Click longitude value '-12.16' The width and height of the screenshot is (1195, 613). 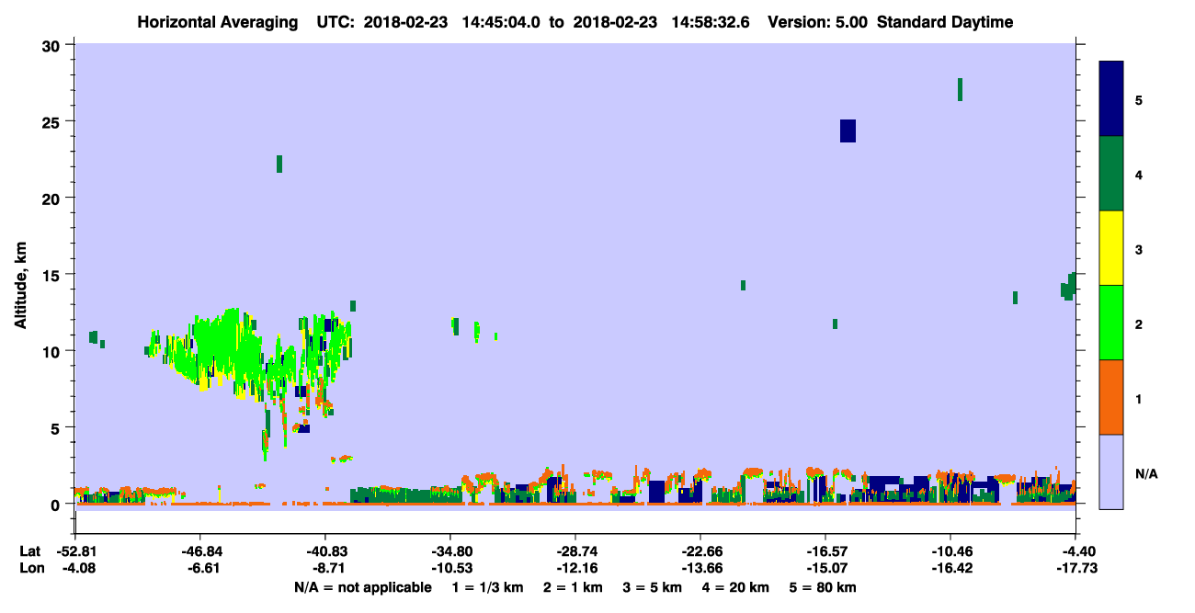pos(575,568)
